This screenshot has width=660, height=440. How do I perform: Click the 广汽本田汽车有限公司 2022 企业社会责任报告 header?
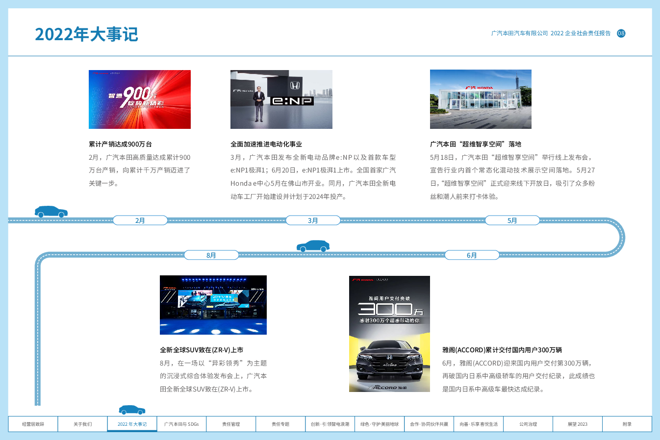click(x=551, y=33)
